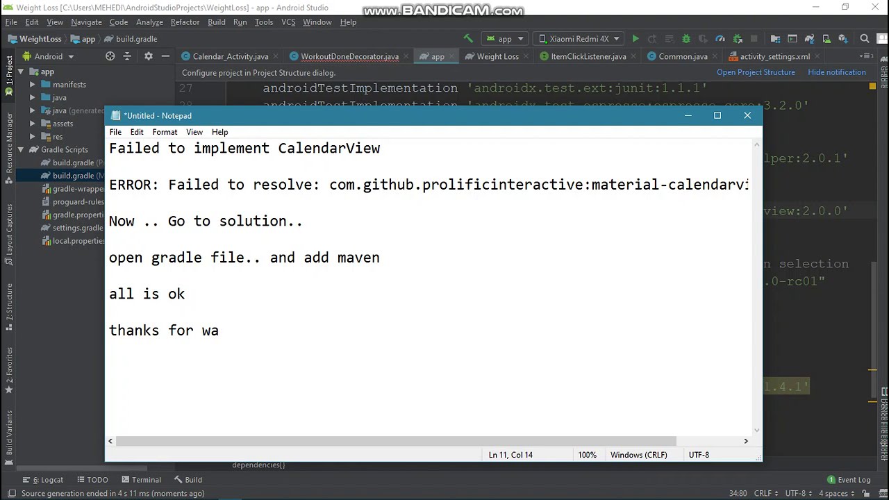Maximize the Notepad window
Screen dimensions: 889x500
717,115
